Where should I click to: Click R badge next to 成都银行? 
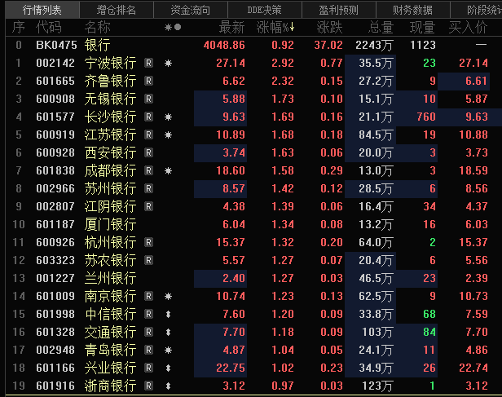point(148,170)
